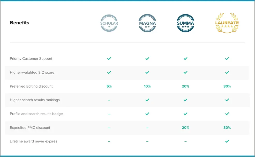
Task: Click the Magna two-star badge
Action: [x=147, y=23]
